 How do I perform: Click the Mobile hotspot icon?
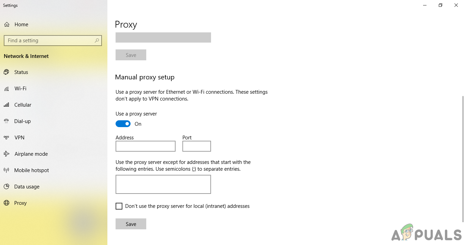6,170
